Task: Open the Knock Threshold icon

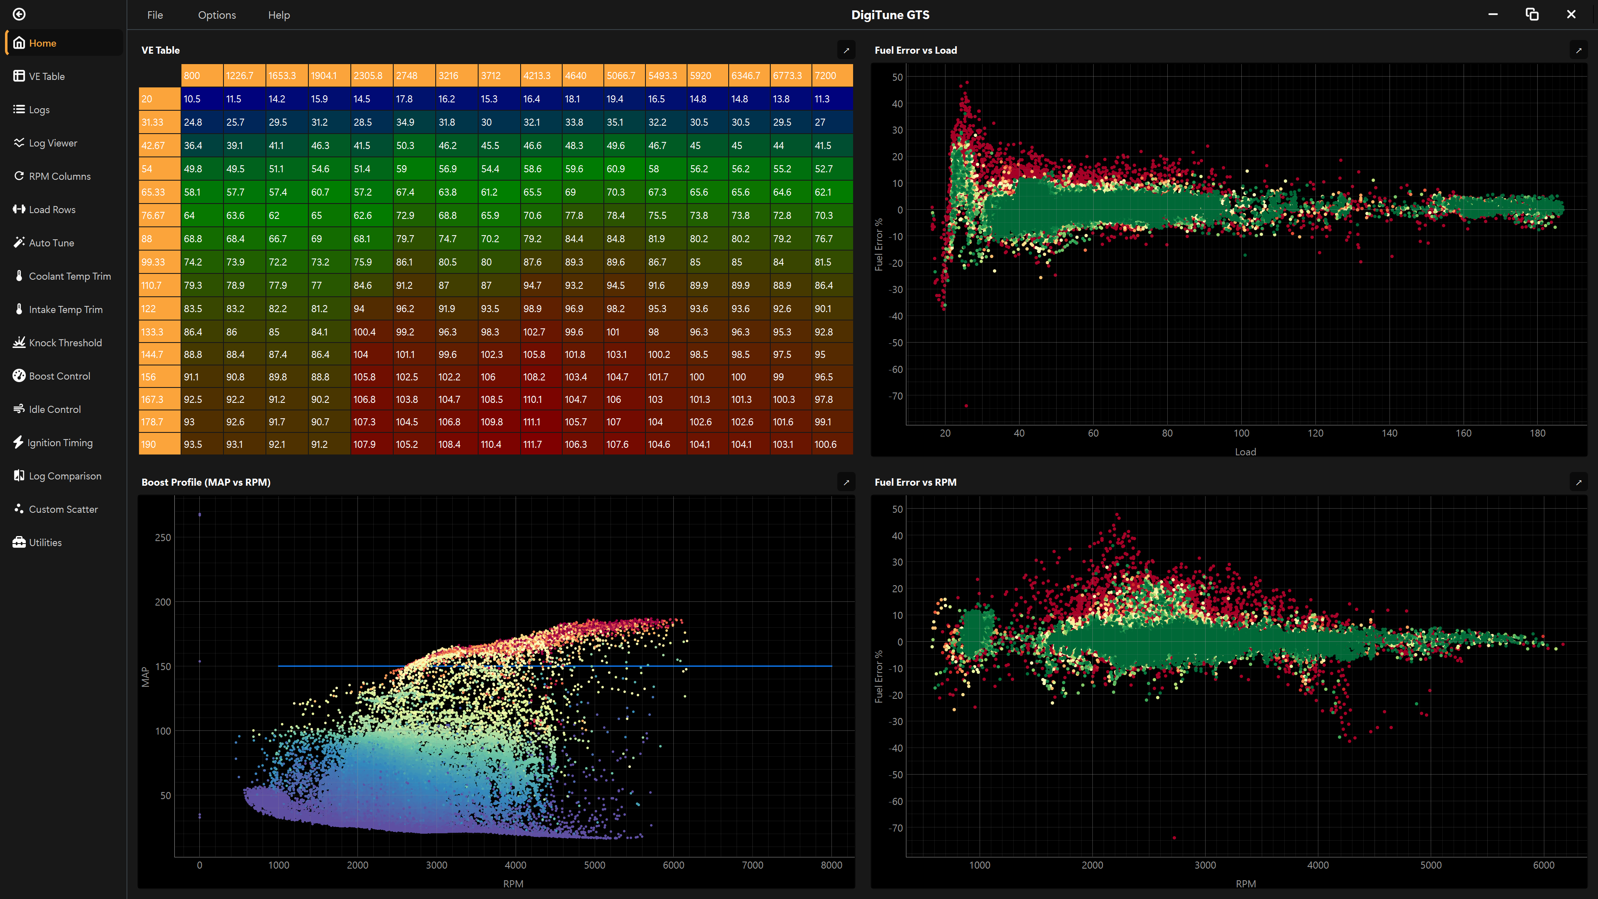Action: [x=19, y=343]
